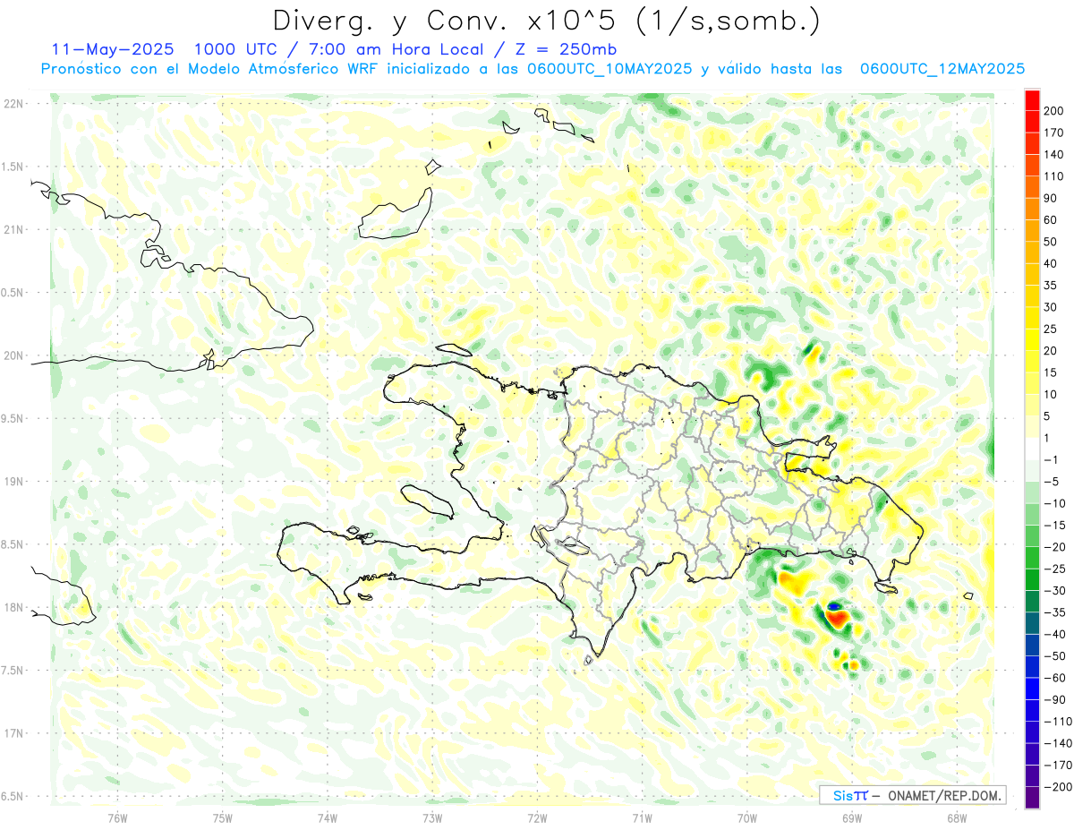
Task: Click the color scale value '170'
Action: point(1054,133)
